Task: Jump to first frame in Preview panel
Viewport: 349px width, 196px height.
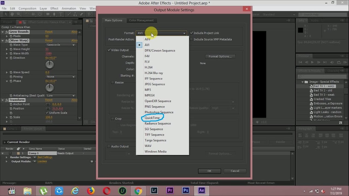Action: [x=300, y=62]
